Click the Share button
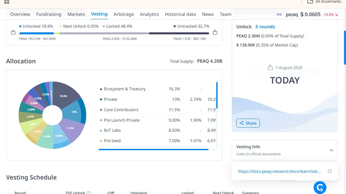Screen dimensions: 346x194 tap(248, 123)
